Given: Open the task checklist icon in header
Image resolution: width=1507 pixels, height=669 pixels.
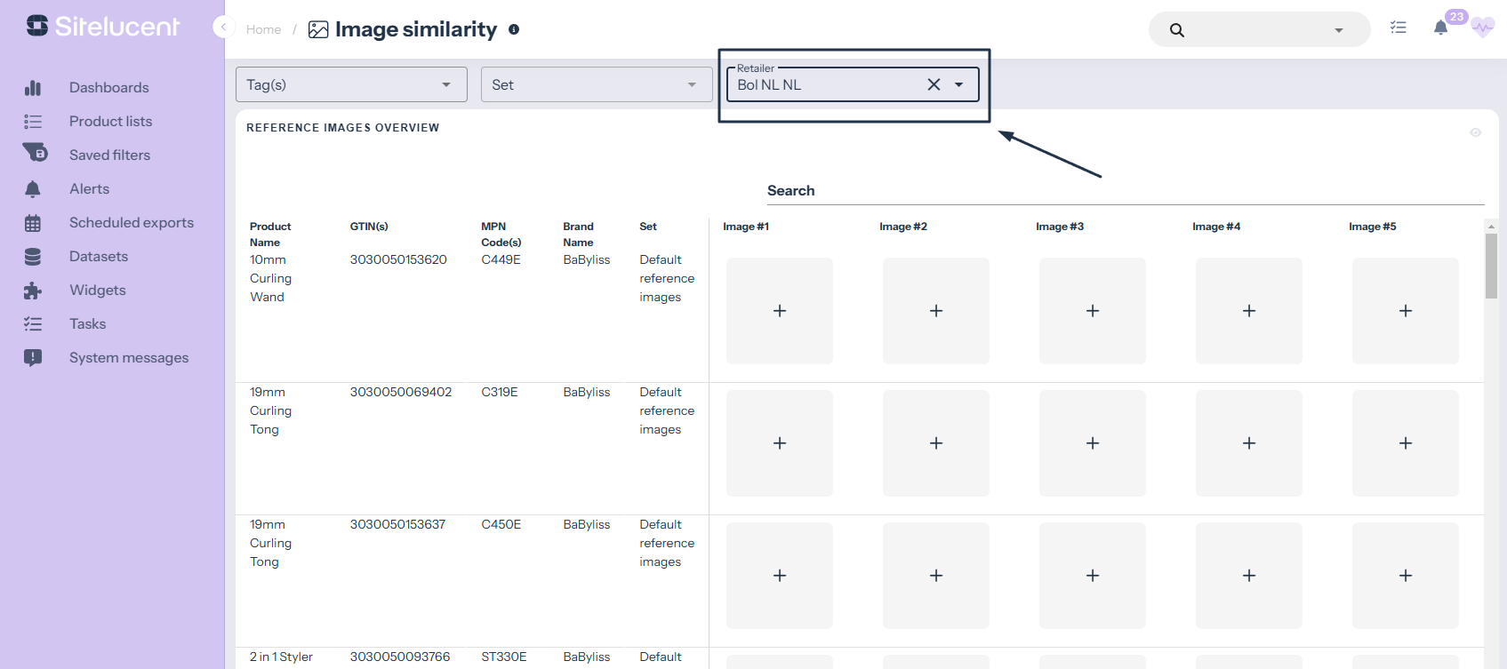Looking at the screenshot, I should (x=1399, y=28).
